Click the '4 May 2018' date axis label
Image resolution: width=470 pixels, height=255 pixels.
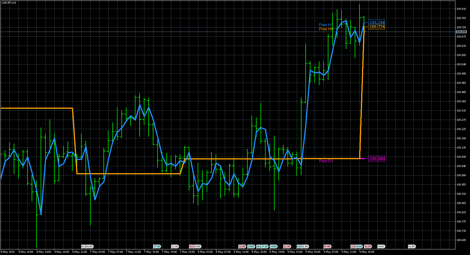[x=8, y=252]
